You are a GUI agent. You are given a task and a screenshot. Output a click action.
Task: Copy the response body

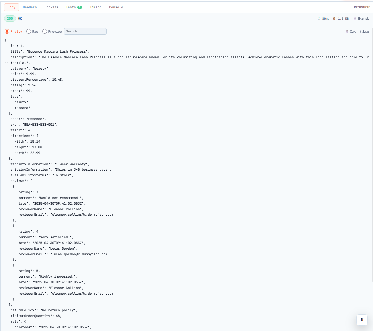tap(351, 32)
